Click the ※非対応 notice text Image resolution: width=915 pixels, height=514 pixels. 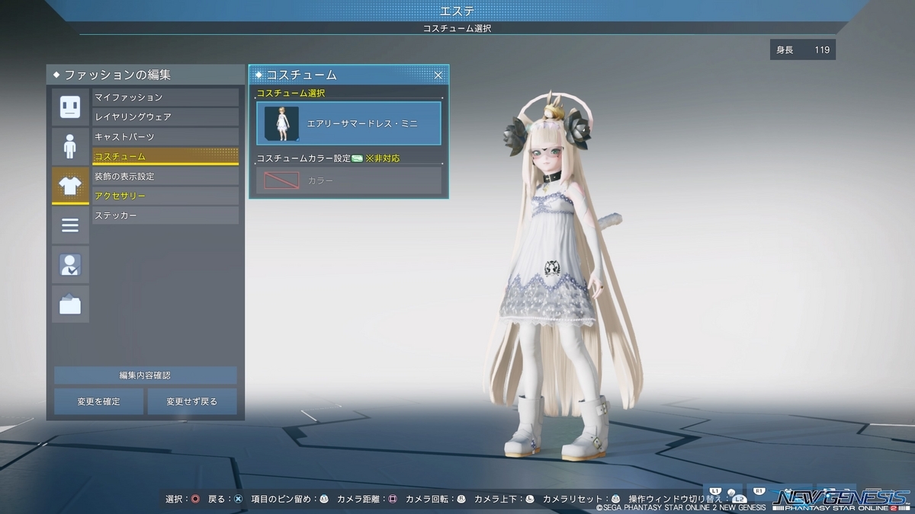coord(382,158)
